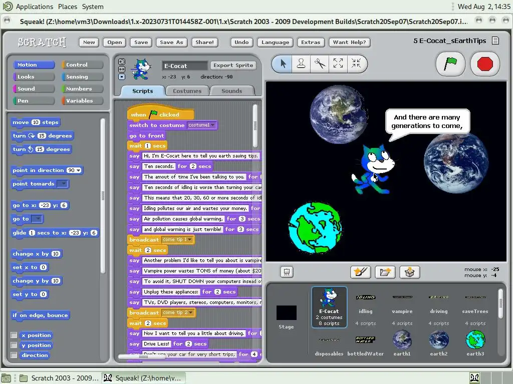The height and width of the screenshot is (384, 513).
Task: Click the green flag start button
Action: click(x=450, y=63)
